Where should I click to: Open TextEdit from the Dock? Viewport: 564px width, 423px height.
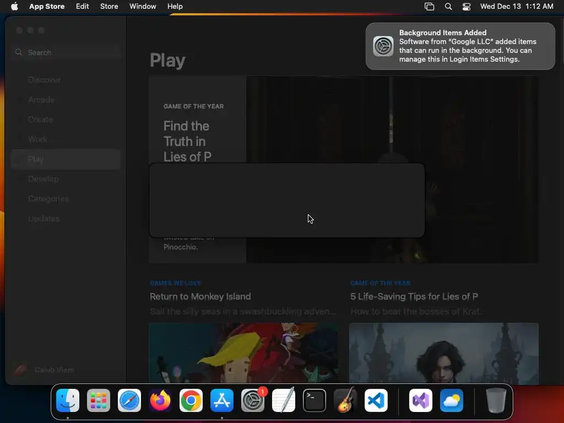(x=284, y=400)
